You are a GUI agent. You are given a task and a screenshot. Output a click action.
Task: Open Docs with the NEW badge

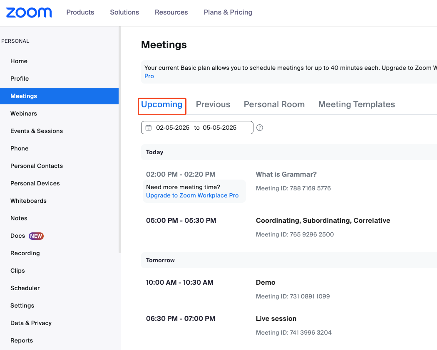click(x=18, y=236)
